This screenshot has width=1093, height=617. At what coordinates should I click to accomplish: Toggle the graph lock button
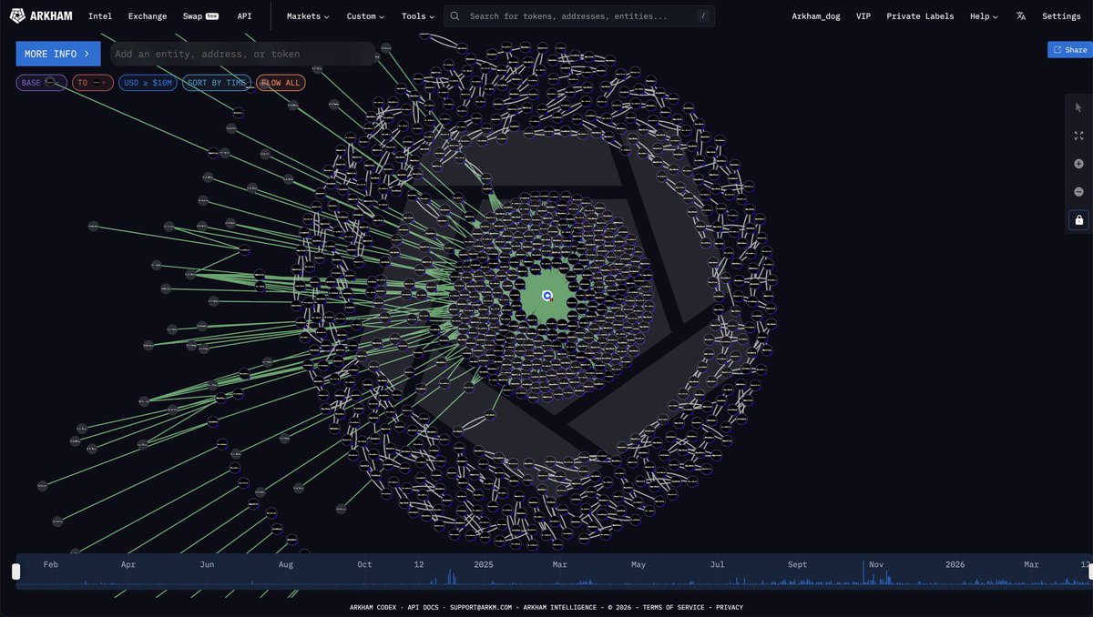[1078, 220]
